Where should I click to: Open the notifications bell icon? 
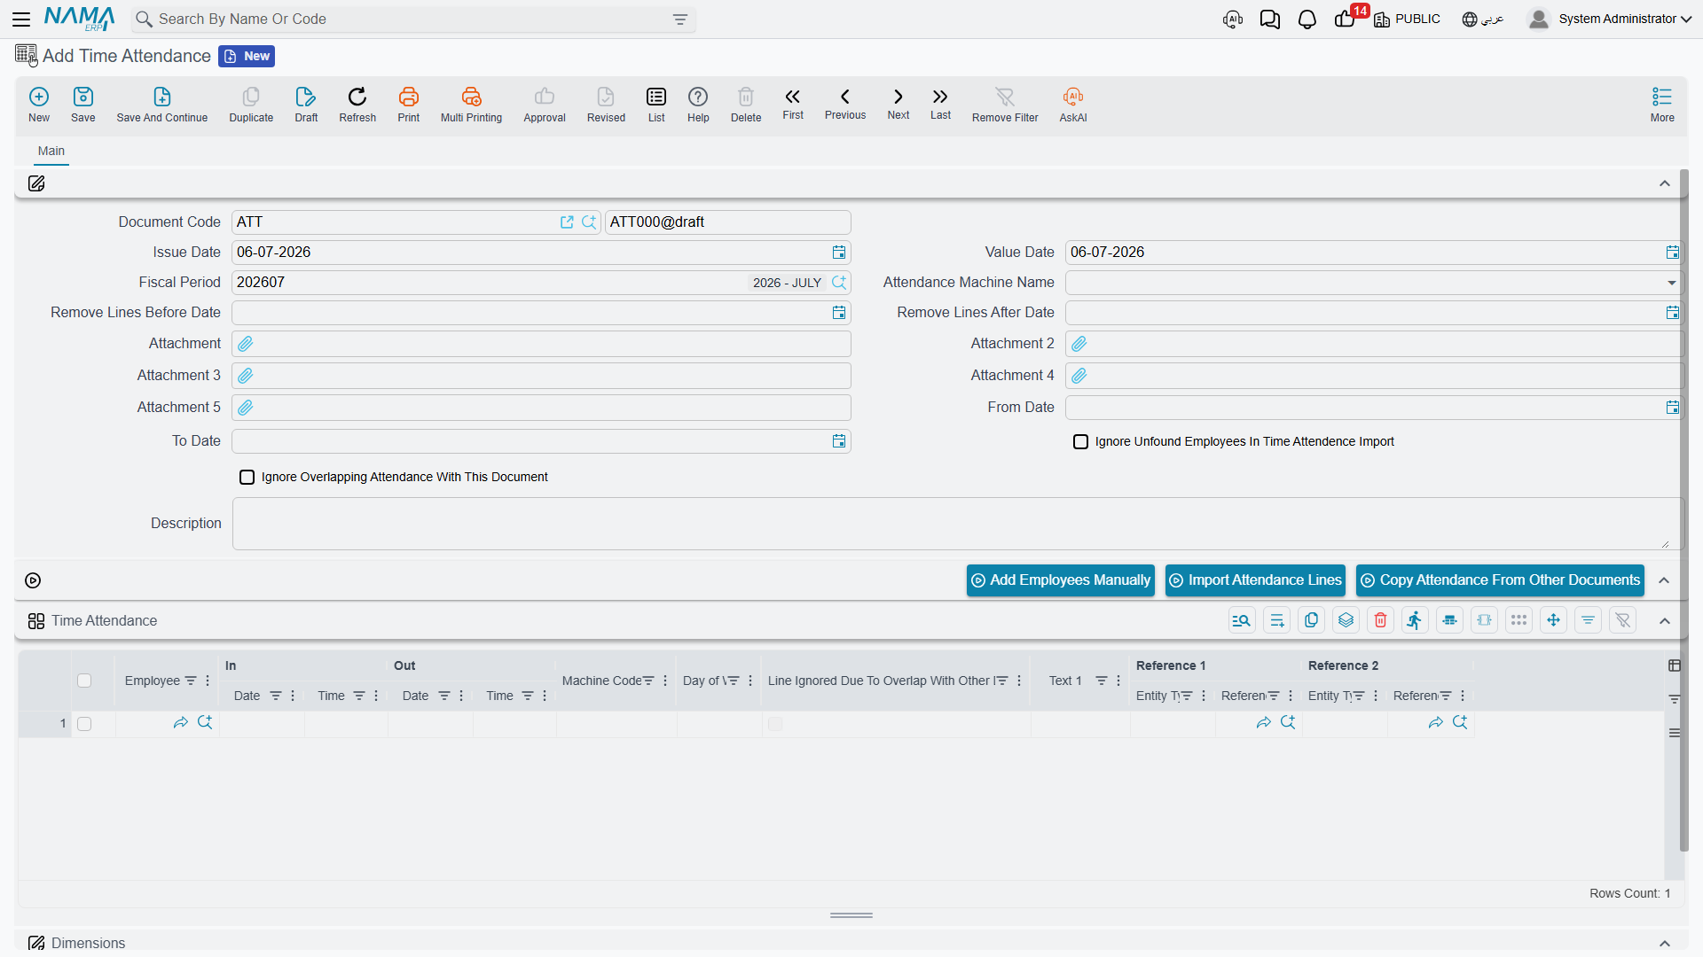coord(1307,19)
